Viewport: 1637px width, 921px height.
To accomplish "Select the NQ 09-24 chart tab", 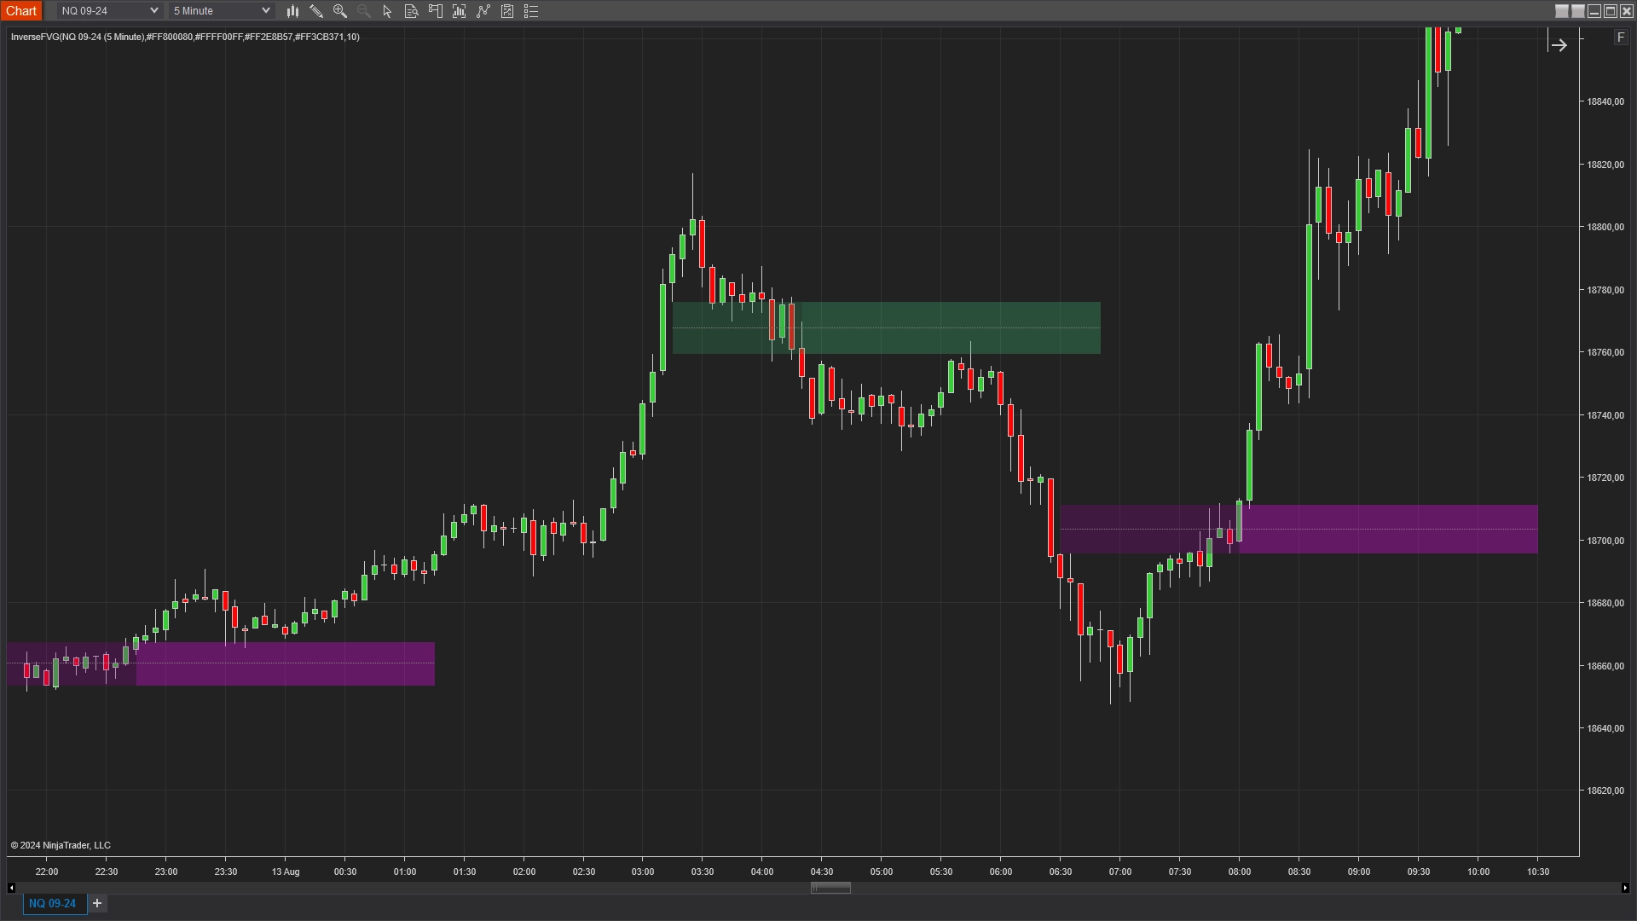I will tap(53, 903).
